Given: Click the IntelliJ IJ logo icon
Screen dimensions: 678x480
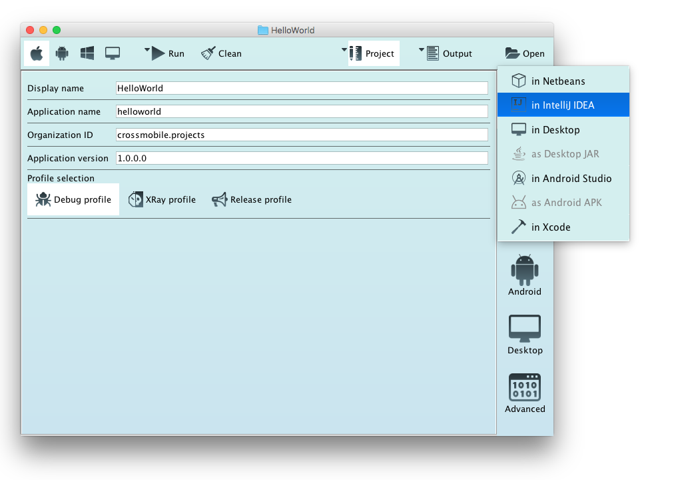Looking at the screenshot, I should pyautogui.click(x=518, y=104).
